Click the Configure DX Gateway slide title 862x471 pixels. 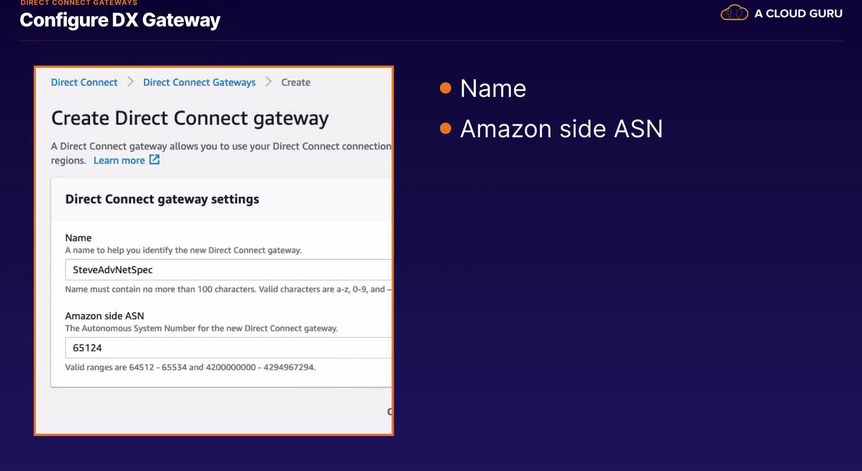pyautogui.click(x=120, y=20)
